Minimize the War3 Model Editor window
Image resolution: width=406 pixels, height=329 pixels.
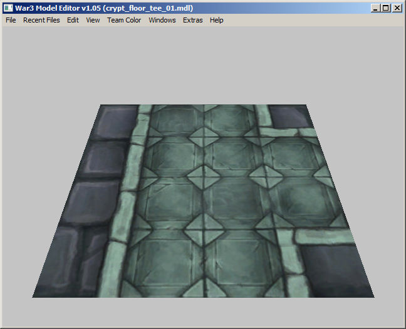(x=375, y=8)
